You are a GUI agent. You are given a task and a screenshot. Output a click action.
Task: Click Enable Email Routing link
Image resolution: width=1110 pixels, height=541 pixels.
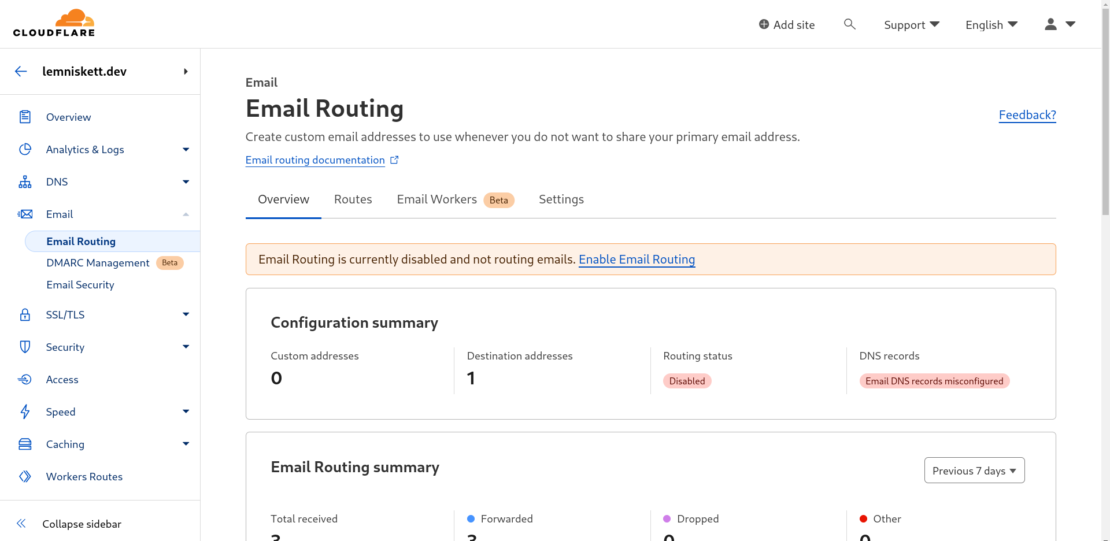[x=637, y=260]
